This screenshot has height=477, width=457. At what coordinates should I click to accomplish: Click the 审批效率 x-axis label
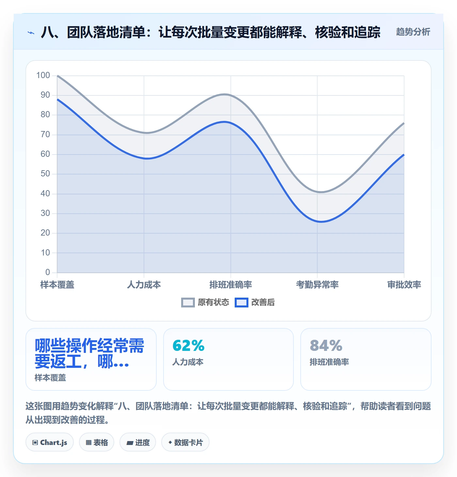(404, 285)
